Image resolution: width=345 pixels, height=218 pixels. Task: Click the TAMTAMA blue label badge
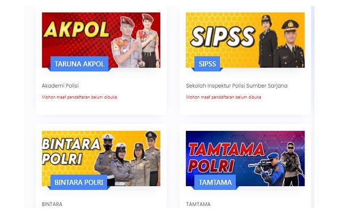(215, 182)
